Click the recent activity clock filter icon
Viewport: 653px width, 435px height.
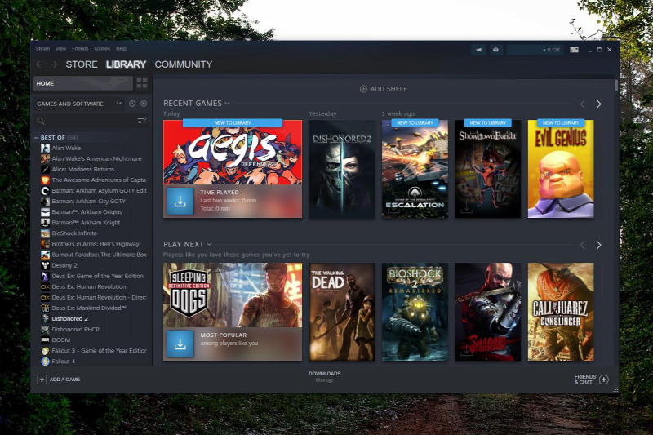(x=132, y=104)
